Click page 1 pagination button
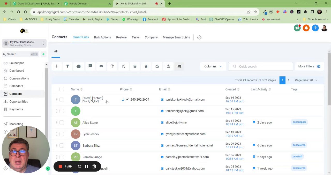This screenshot has height=175, width=331. pos(282,80)
